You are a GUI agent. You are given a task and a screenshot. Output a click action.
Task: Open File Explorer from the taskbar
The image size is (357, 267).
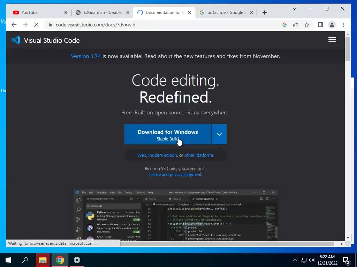coord(43,260)
